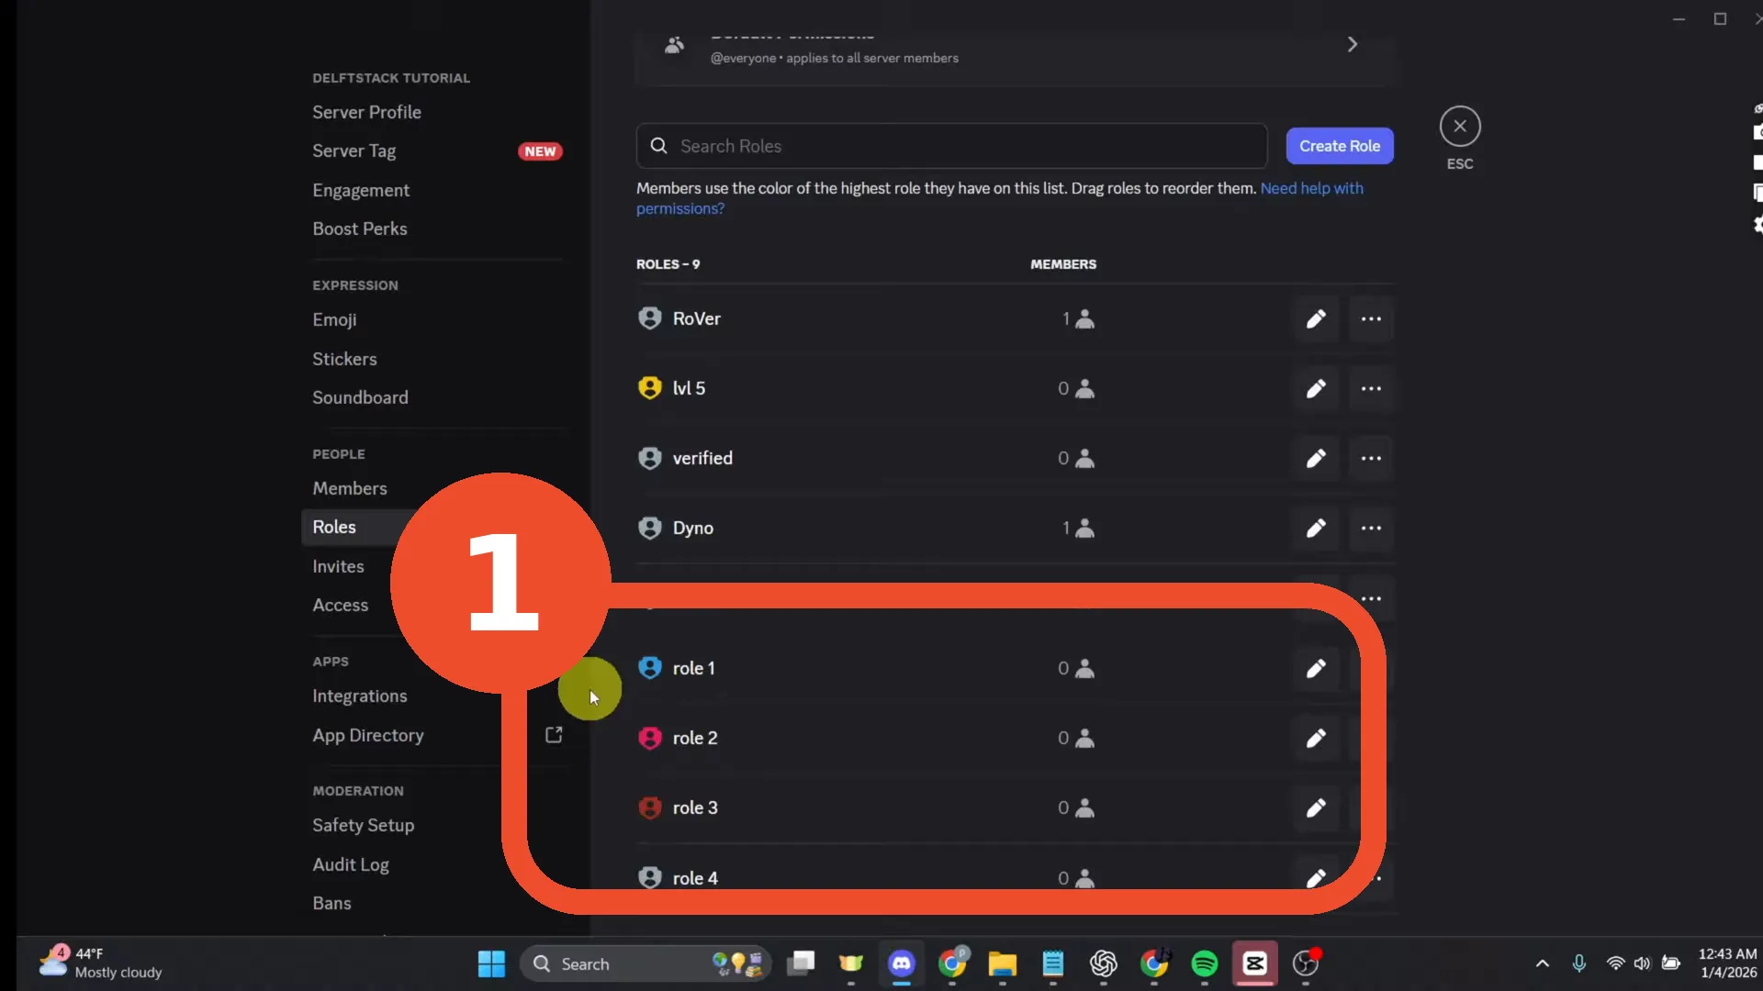Edit role 2 with pencil icon
Image resolution: width=1763 pixels, height=991 pixels.
(1316, 739)
